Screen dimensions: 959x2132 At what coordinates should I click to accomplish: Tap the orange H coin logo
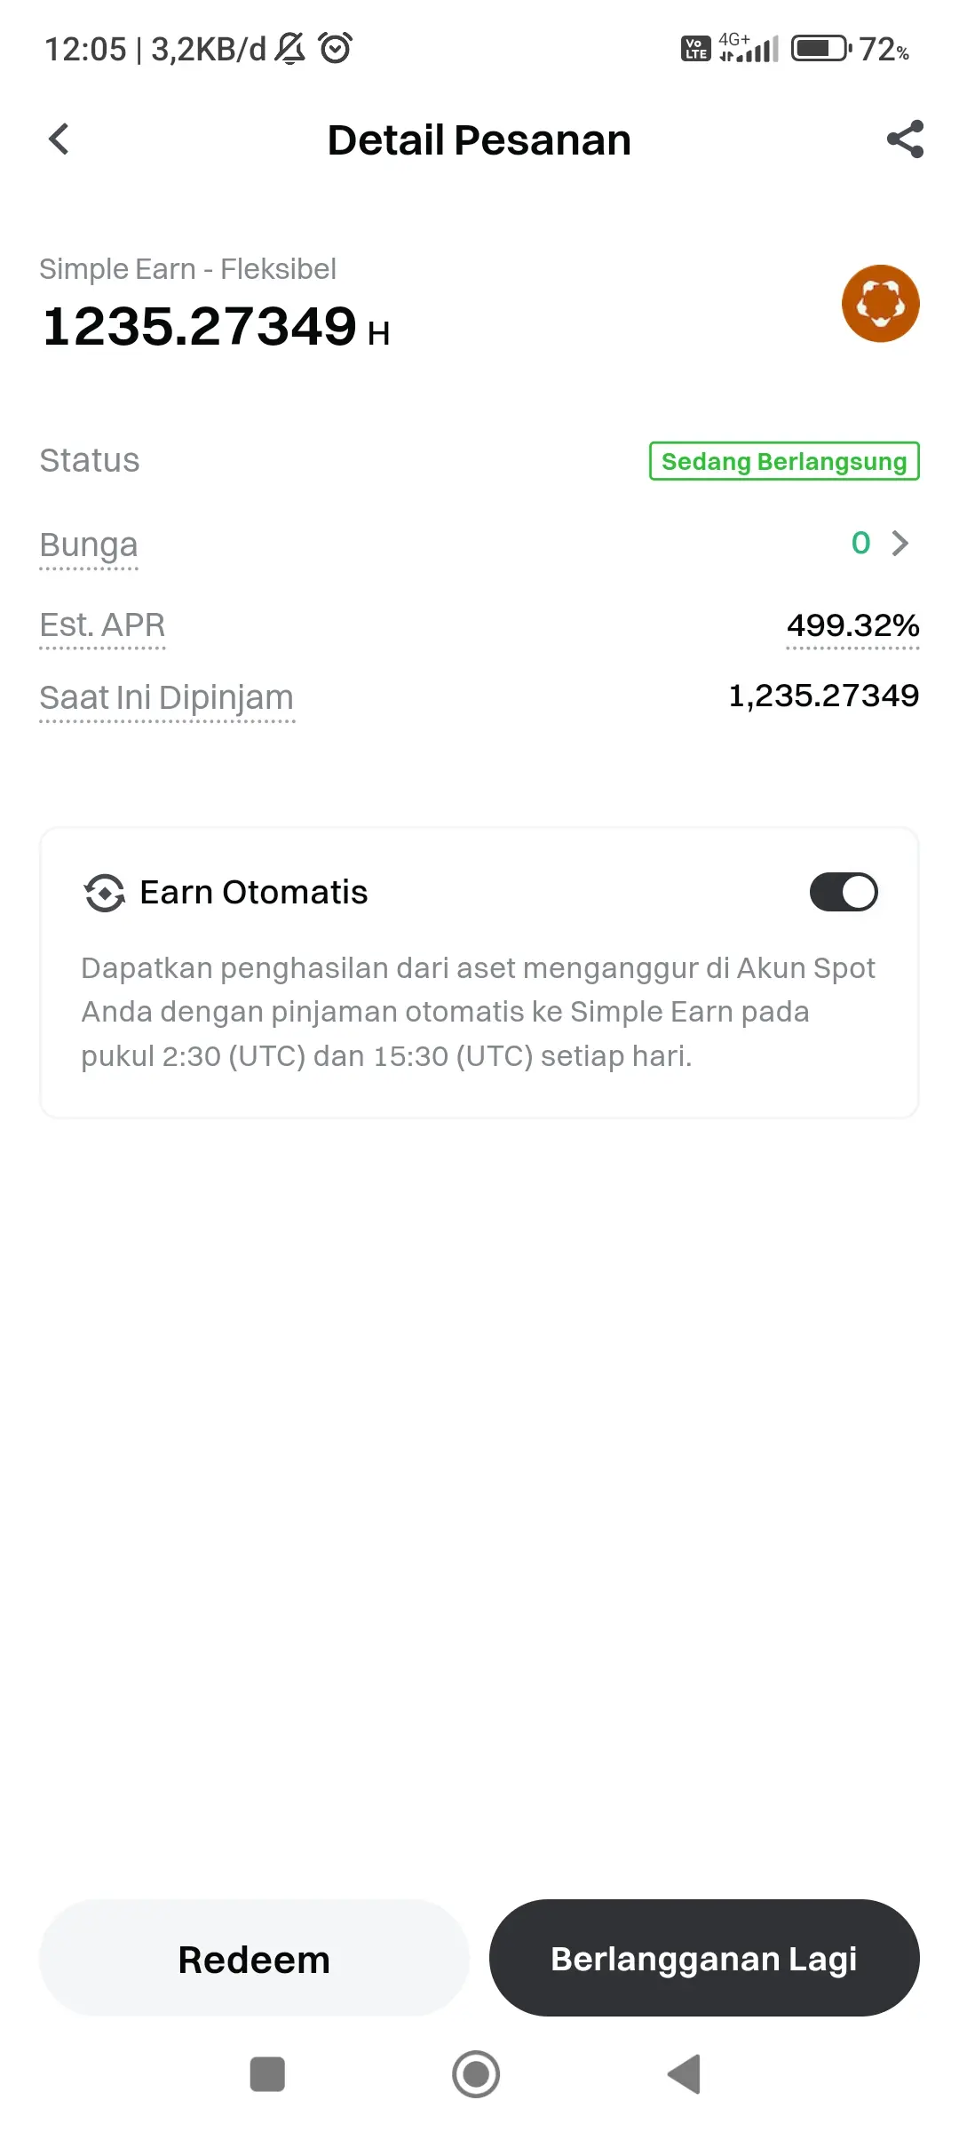880,304
